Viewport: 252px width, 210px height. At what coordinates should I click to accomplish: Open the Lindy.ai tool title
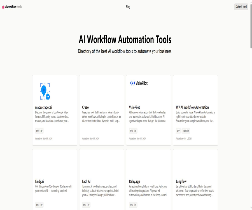(x=39, y=181)
